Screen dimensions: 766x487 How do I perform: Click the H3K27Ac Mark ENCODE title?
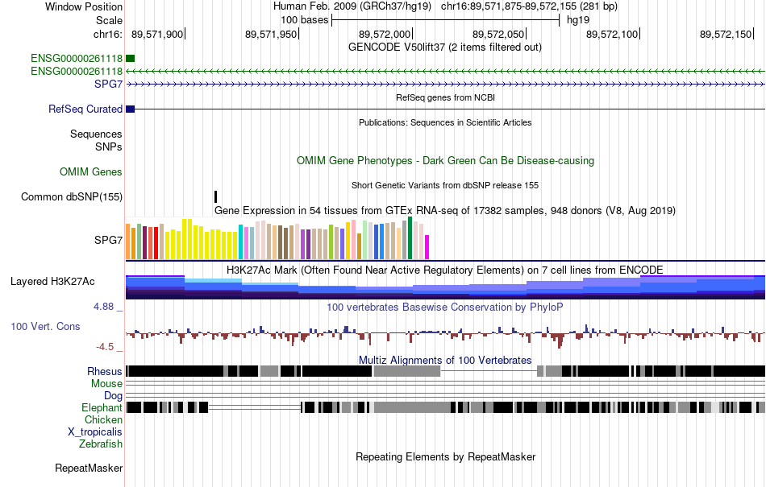point(445,270)
